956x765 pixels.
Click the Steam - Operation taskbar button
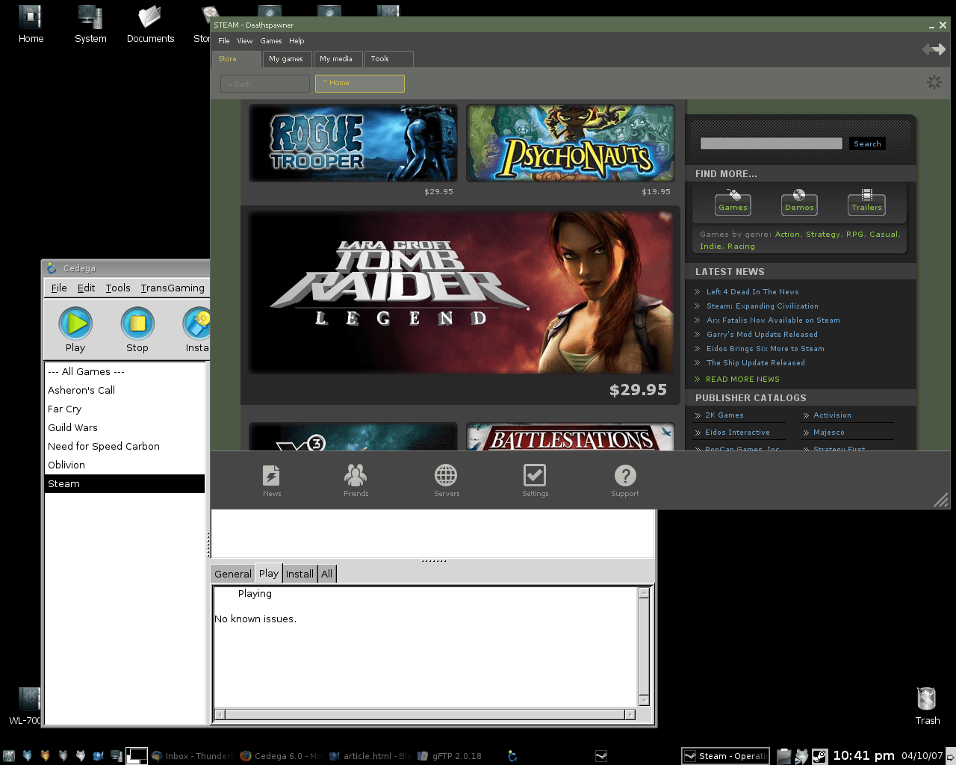[x=725, y=756]
